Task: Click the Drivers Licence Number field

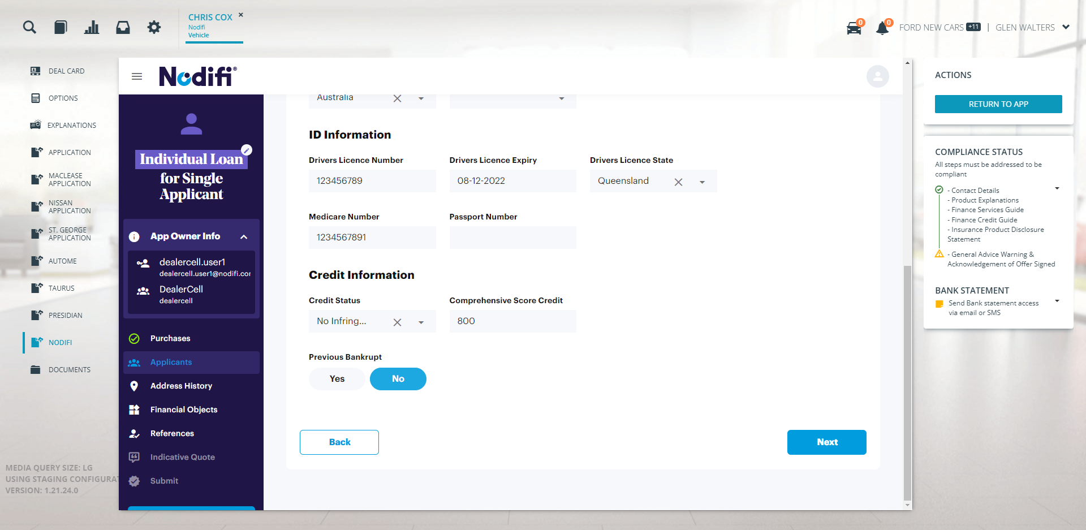Action: click(372, 181)
